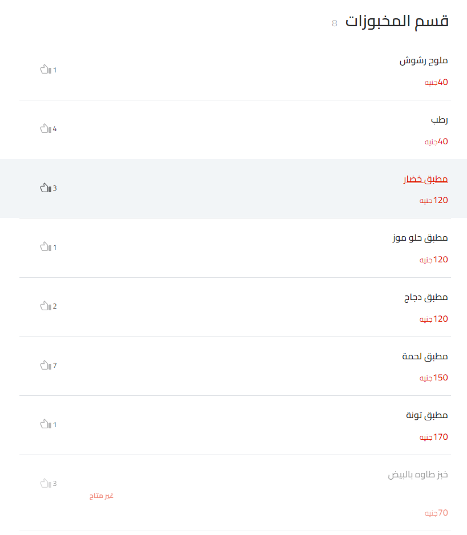Select the مطبق تونة item title

[427, 415]
